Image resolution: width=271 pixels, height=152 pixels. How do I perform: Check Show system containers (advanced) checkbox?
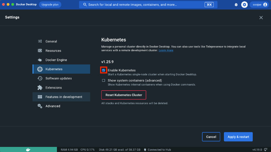click(x=104, y=80)
